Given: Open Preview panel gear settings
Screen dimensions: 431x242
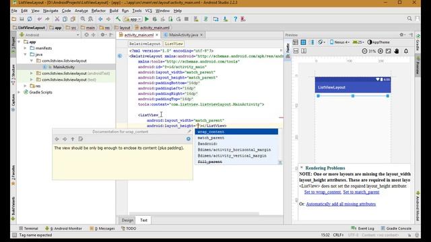Looking at the screenshot, I should click(402, 35).
